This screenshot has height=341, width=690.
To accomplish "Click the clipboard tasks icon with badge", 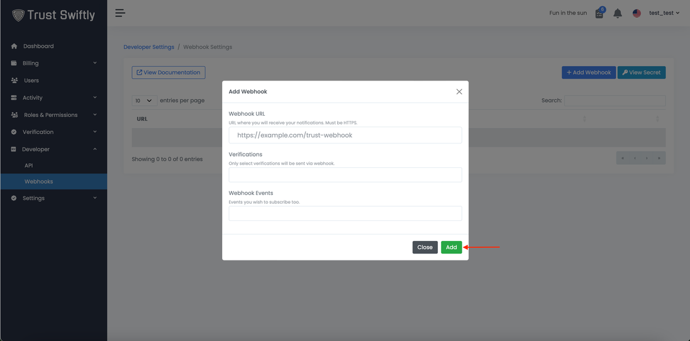I will pos(599,13).
